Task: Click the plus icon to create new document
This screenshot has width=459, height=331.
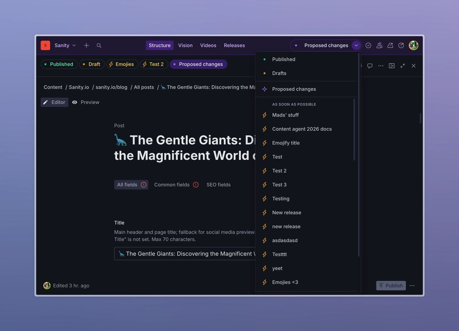Action: pos(86,45)
